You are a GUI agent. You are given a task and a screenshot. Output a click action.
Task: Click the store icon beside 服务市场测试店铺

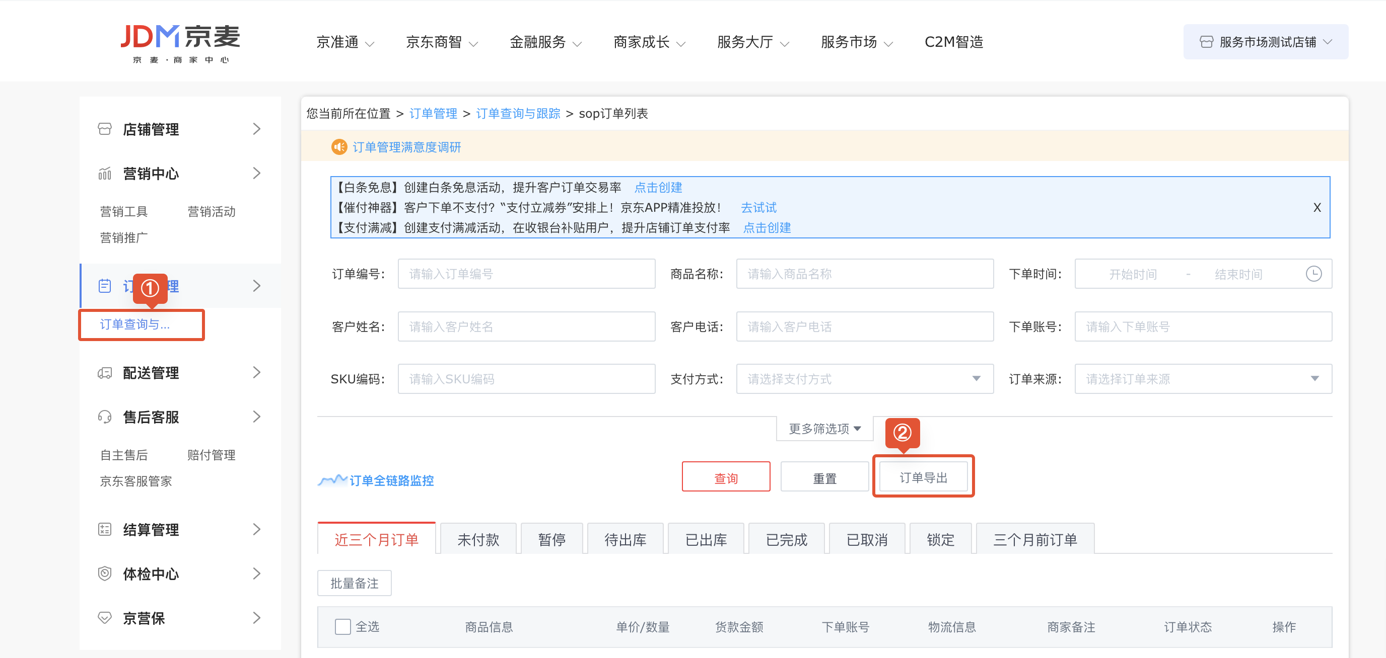point(1206,42)
